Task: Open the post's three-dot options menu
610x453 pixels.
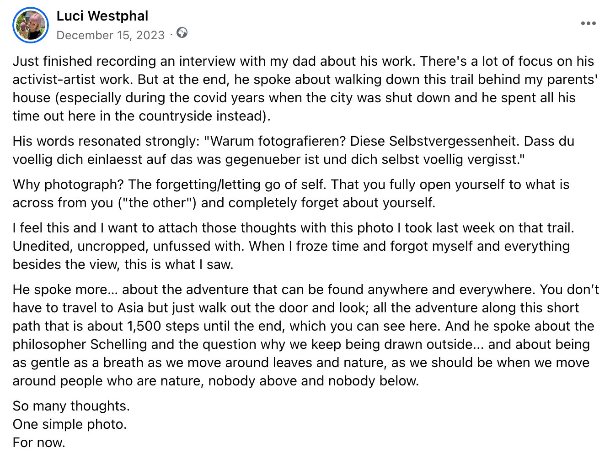Action: [x=588, y=24]
